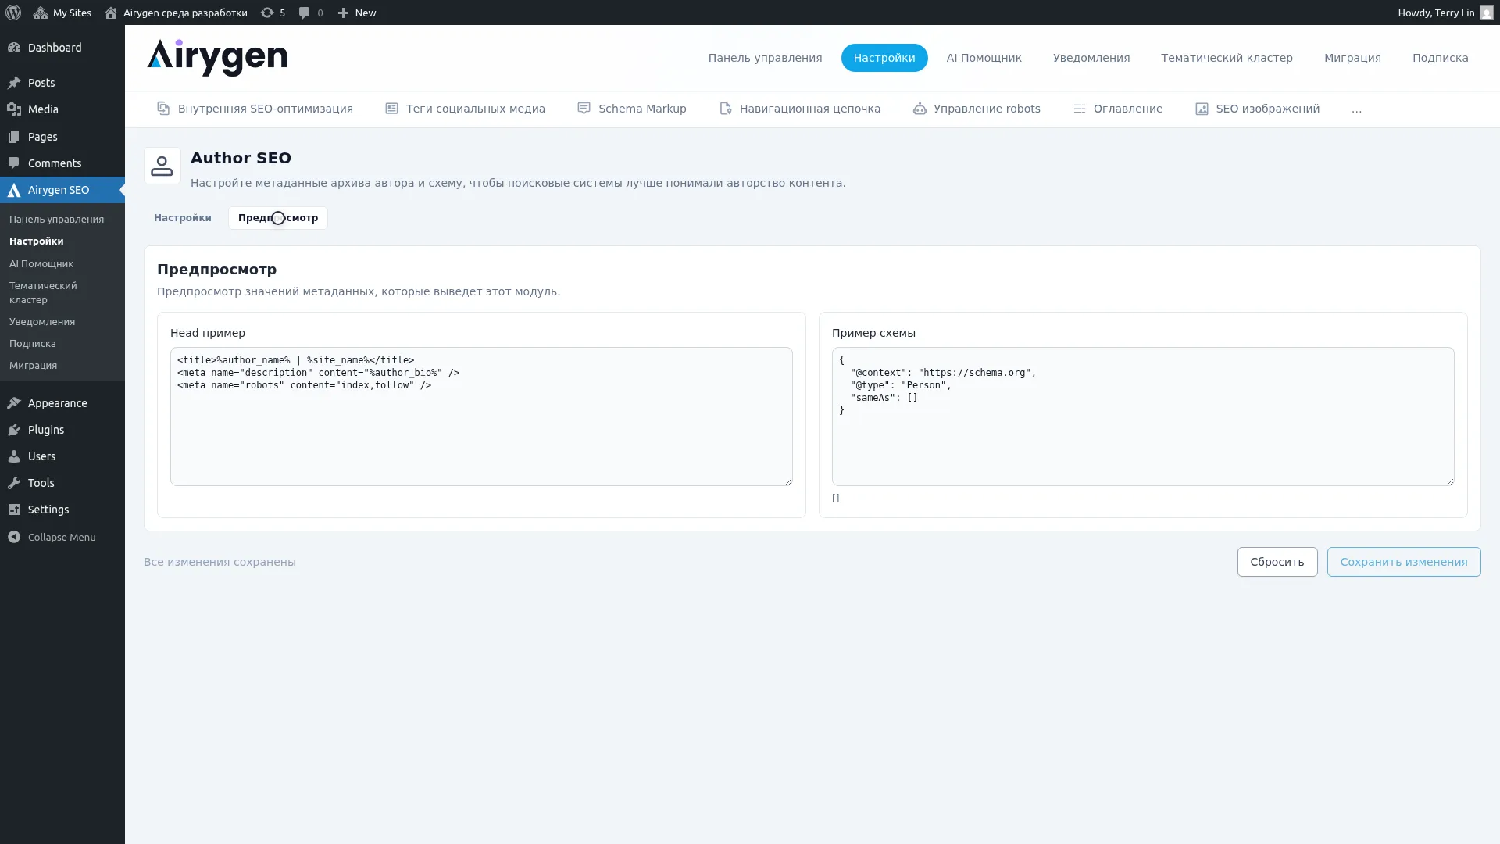
Task: Open SEO изображений module
Action: tap(1257, 109)
